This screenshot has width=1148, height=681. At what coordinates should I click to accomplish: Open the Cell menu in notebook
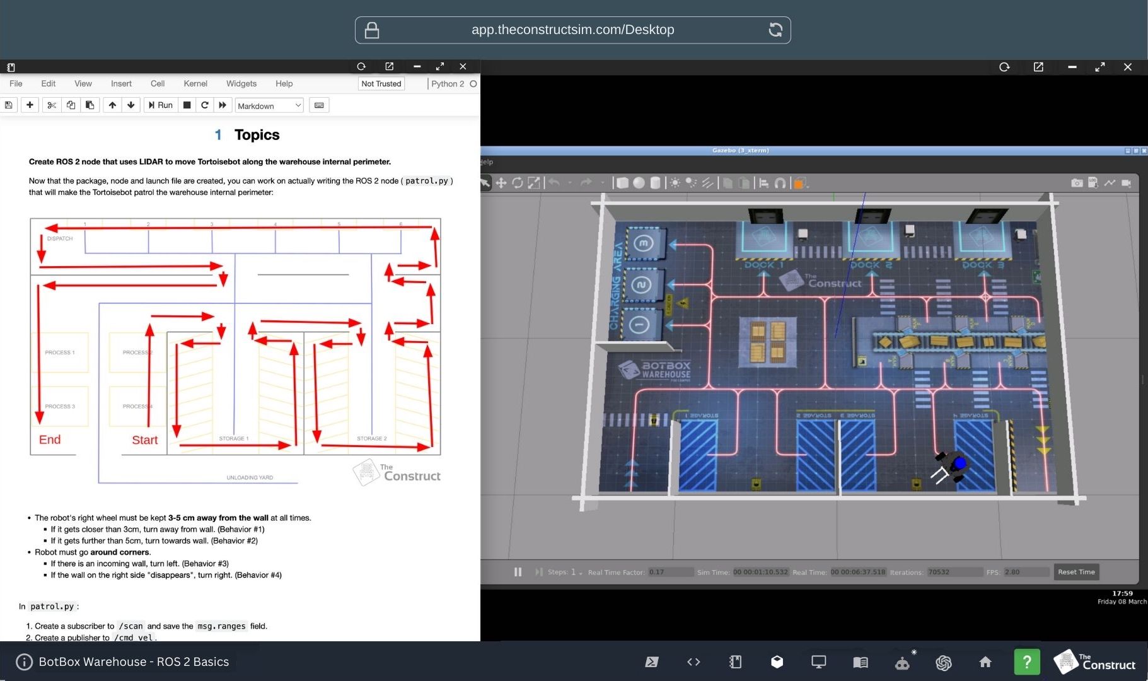[158, 83]
